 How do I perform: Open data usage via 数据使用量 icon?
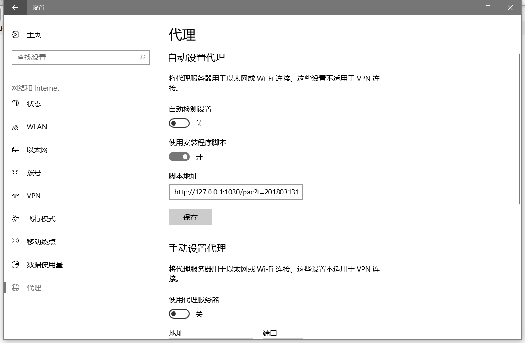pos(15,264)
